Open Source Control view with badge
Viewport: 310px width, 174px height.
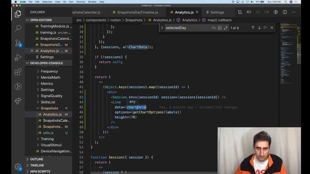(x=18, y=43)
